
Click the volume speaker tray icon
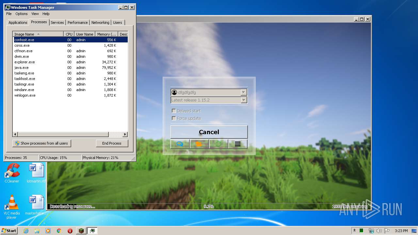click(x=379, y=231)
